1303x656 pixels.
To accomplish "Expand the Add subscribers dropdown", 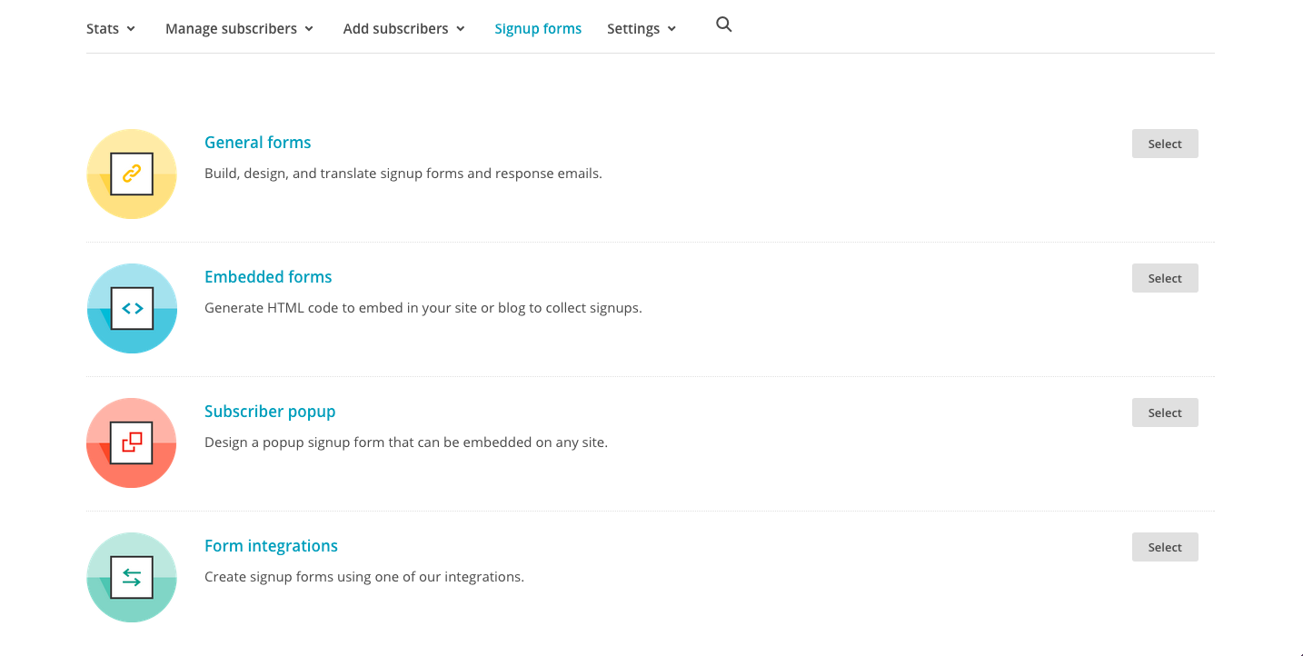I will click(403, 28).
